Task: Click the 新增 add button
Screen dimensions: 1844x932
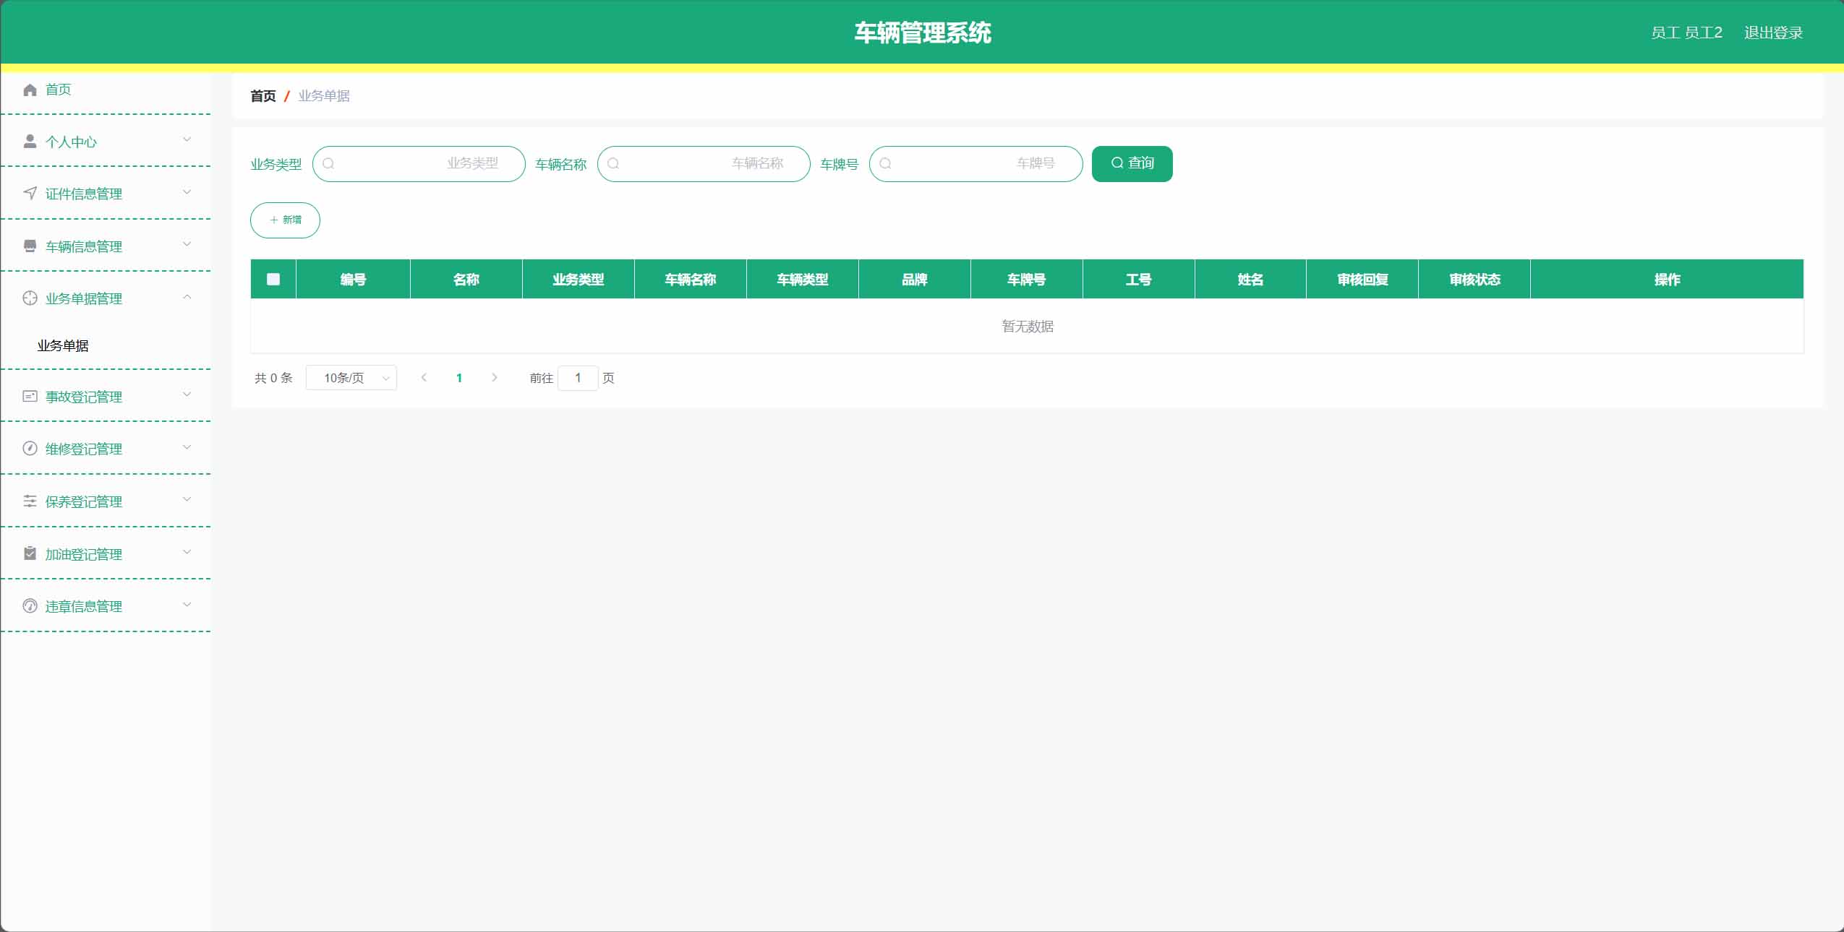Action: [x=285, y=220]
